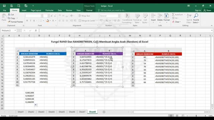Click Normal view button in status bar
The width and height of the screenshot is (214, 120).
pos(171,116)
